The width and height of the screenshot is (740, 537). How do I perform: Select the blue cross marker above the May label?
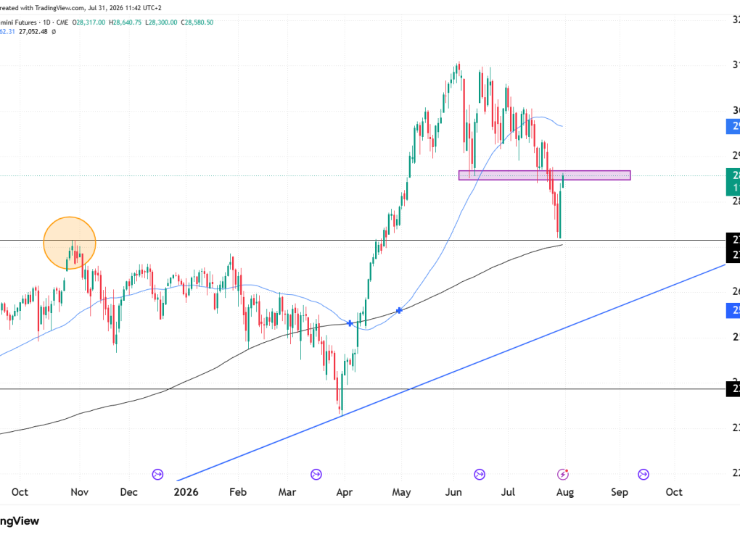coord(399,310)
